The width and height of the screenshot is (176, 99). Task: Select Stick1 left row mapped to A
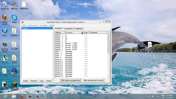point(81,35)
